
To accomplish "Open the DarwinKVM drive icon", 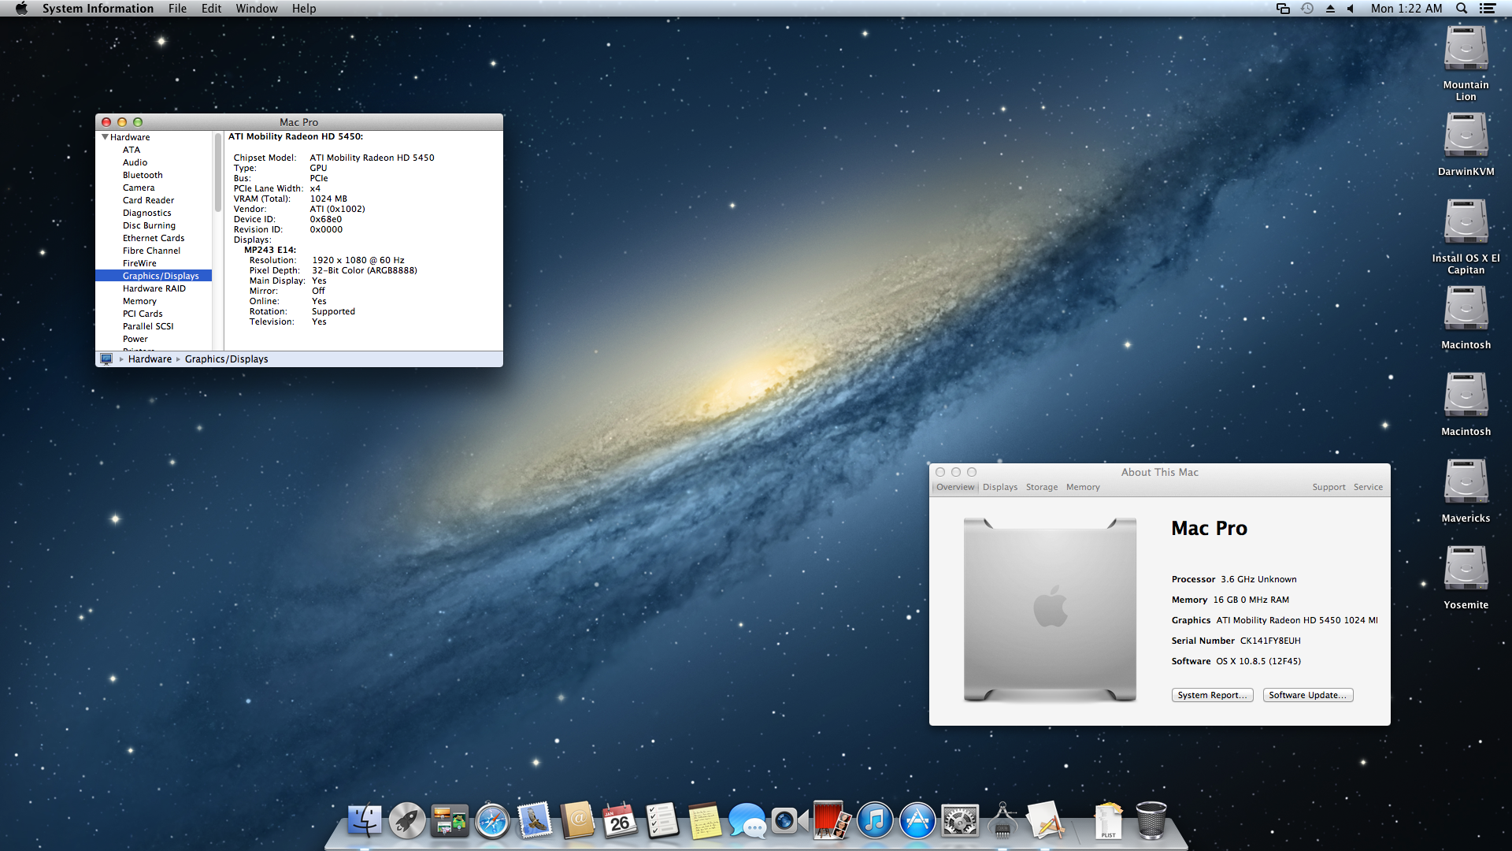I will tap(1466, 135).
